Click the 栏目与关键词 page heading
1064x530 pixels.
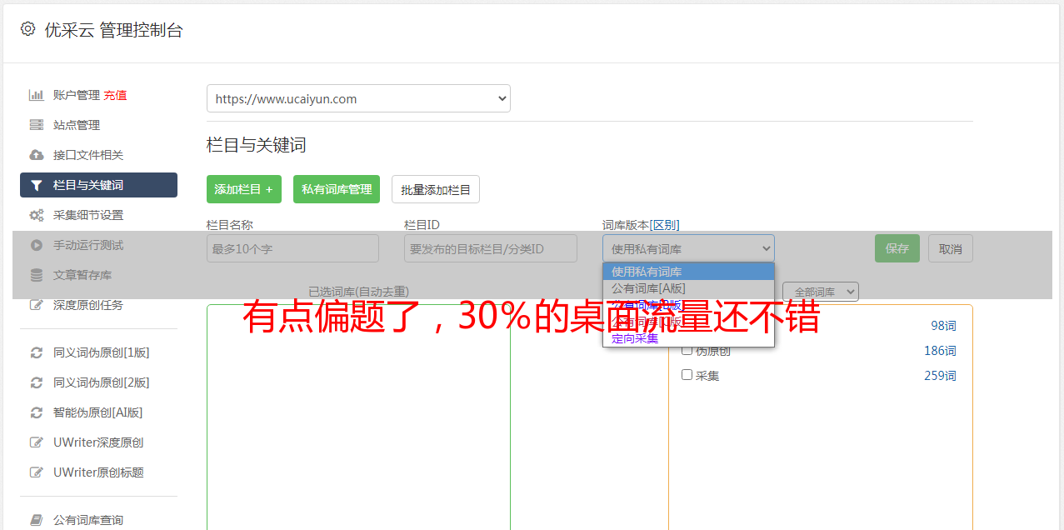pyautogui.click(x=257, y=145)
